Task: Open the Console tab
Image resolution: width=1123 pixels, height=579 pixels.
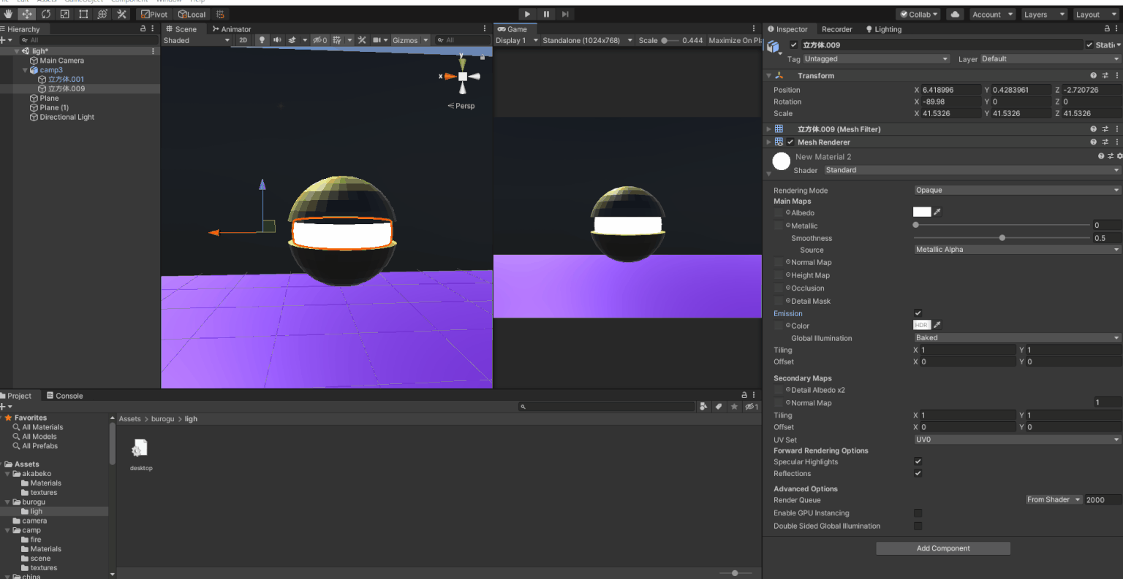Action: (66, 395)
